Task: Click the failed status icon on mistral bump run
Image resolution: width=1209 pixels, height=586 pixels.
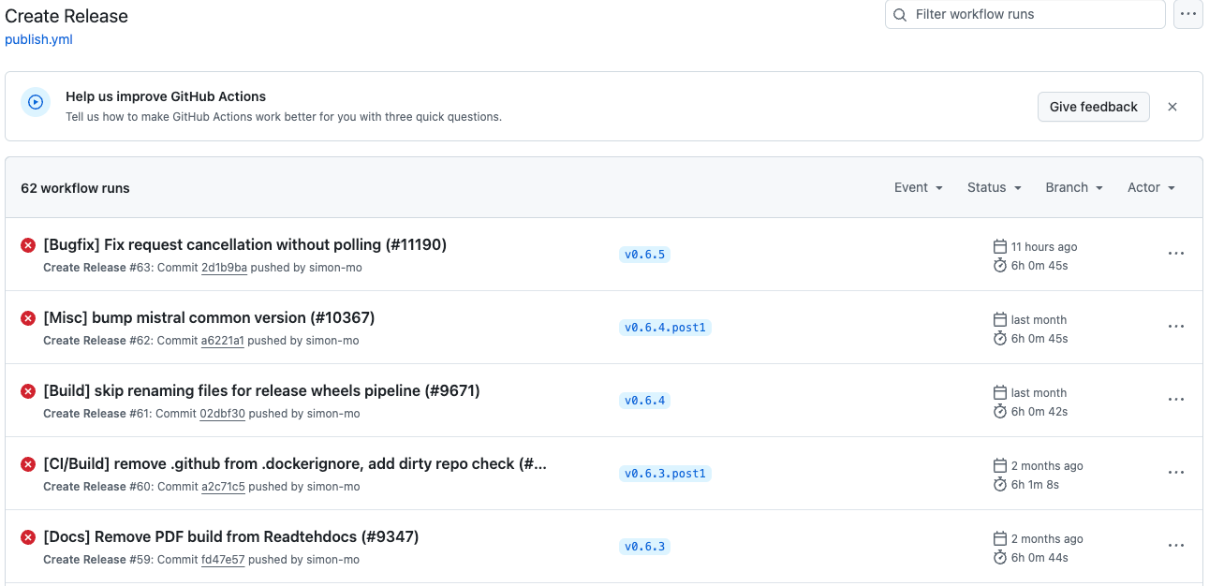Action: (x=28, y=318)
